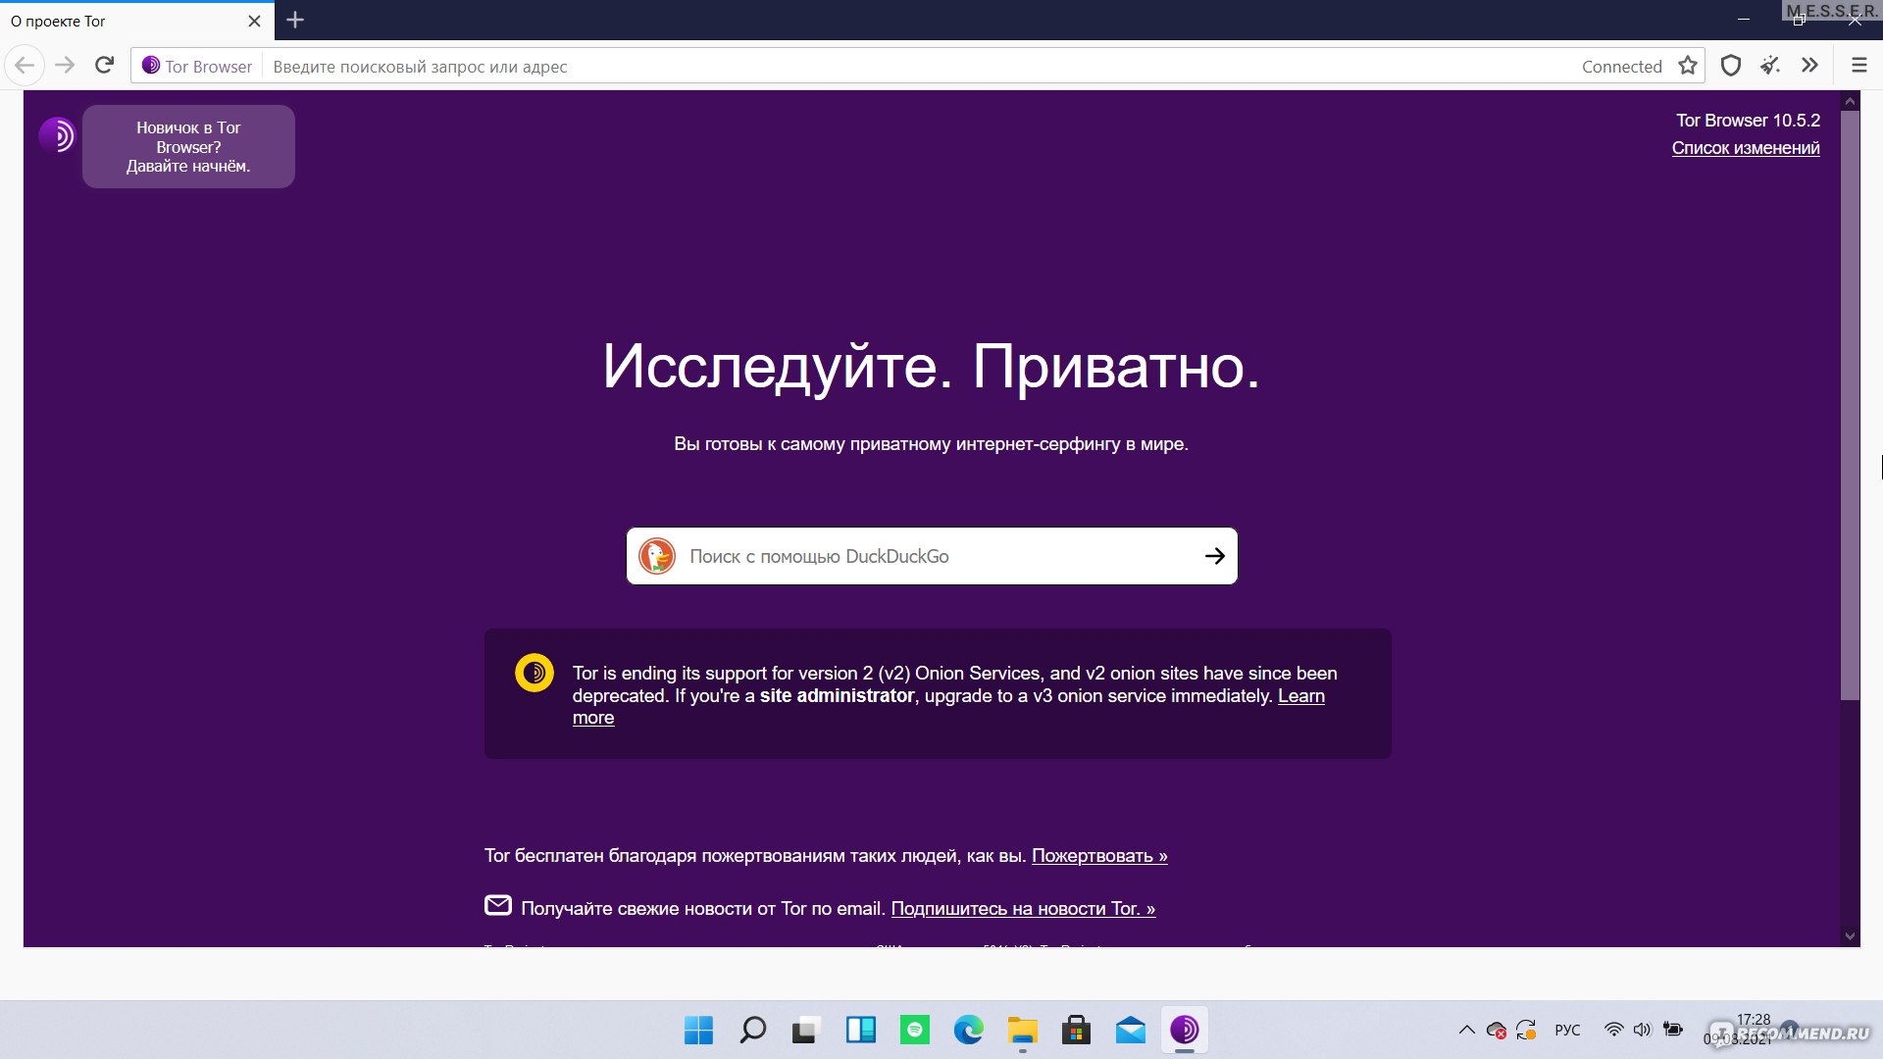
Task: Open new tab button
Action: pos(295,21)
